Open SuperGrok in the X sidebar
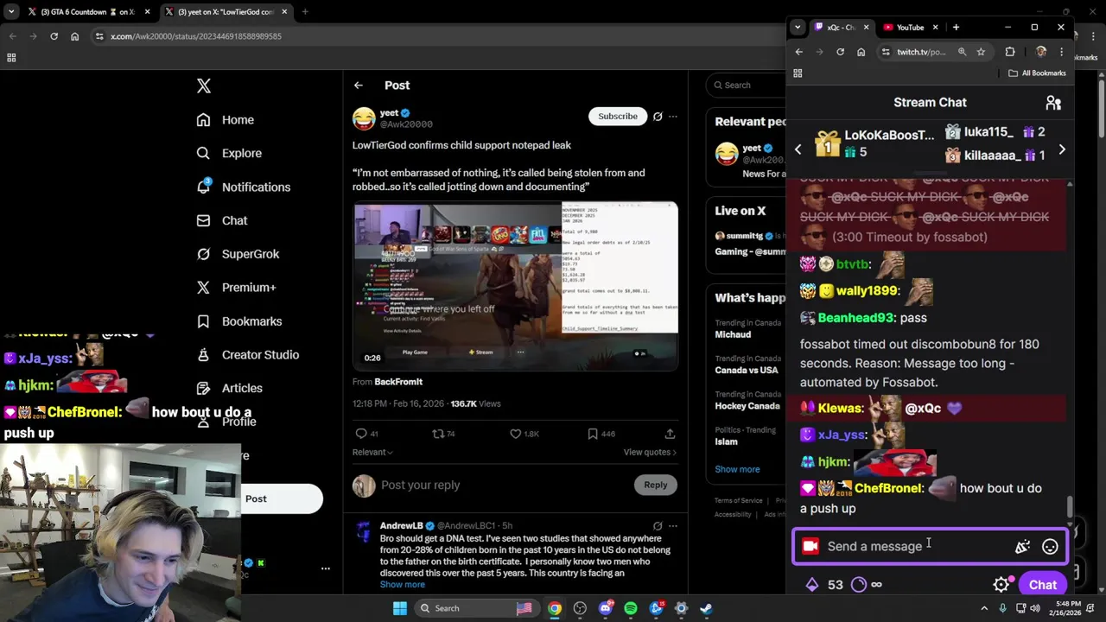Screen dimensions: 1106x622 pos(238,254)
